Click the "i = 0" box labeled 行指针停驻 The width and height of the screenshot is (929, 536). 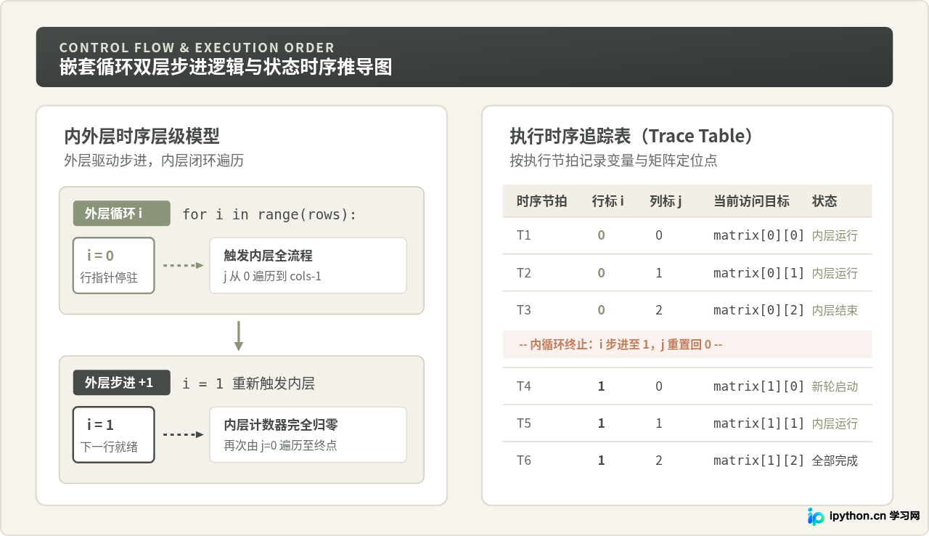tap(114, 265)
